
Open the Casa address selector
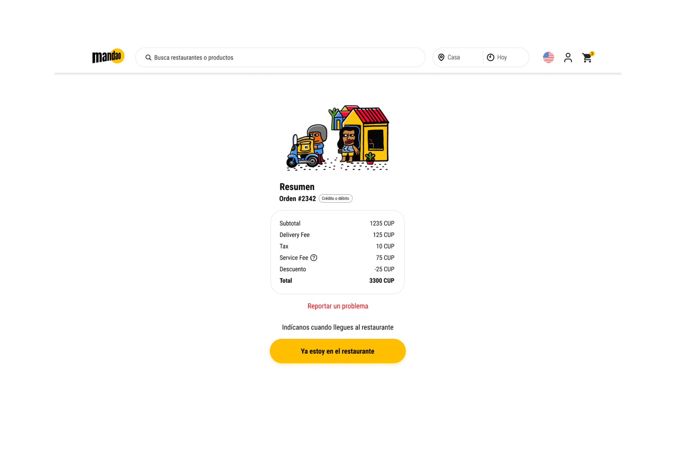click(458, 57)
